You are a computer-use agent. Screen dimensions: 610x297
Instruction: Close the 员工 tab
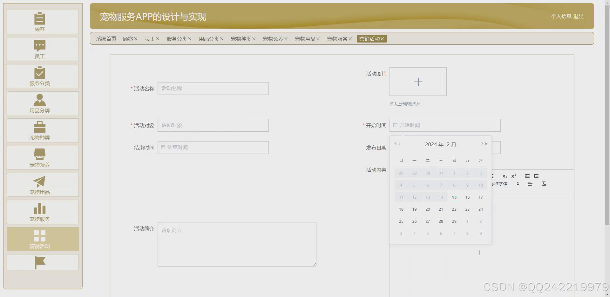point(158,39)
